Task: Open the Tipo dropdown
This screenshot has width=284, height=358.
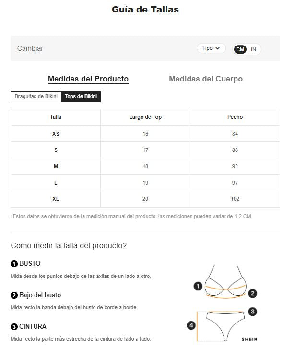Action: pyautogui.click(x=211, y=48)
